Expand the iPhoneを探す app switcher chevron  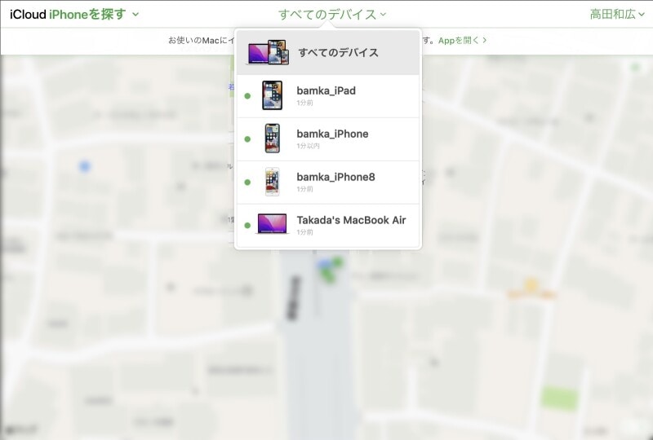pos(135,15)
